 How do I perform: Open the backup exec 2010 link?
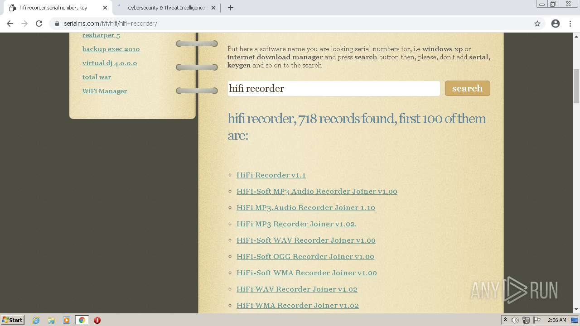(x=111, y=49)
